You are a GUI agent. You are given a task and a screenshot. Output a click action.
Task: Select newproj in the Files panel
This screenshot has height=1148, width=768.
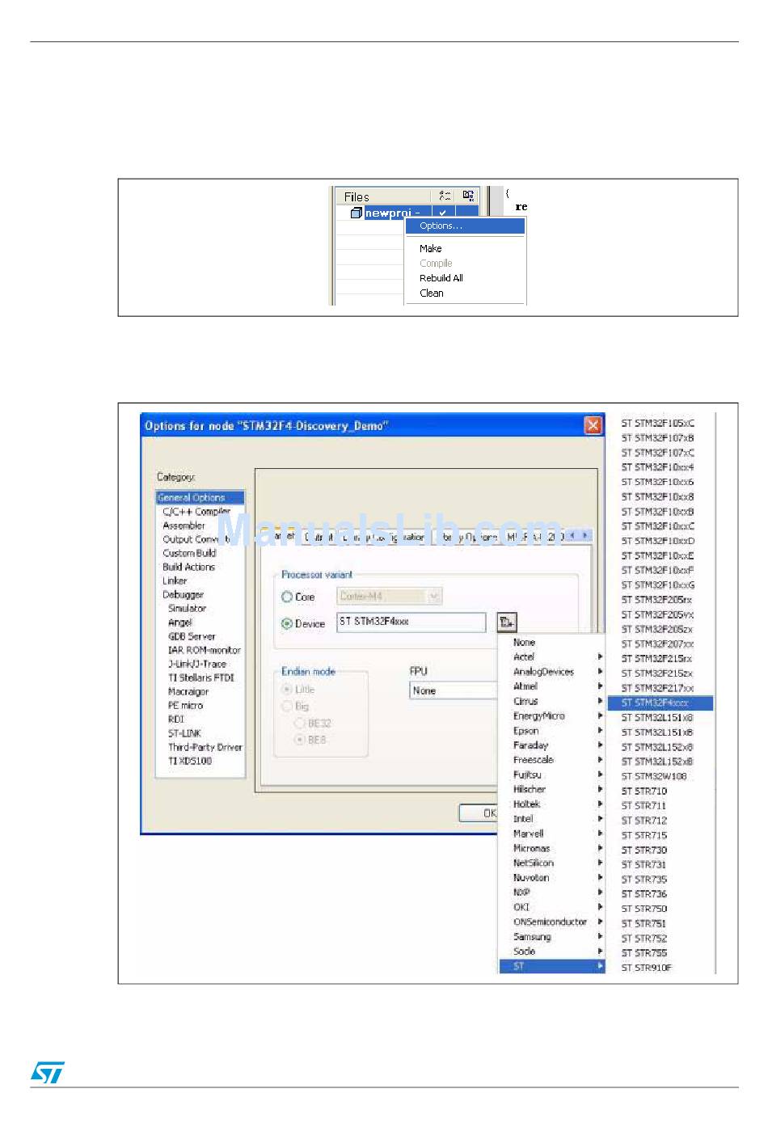coord(392,213)
